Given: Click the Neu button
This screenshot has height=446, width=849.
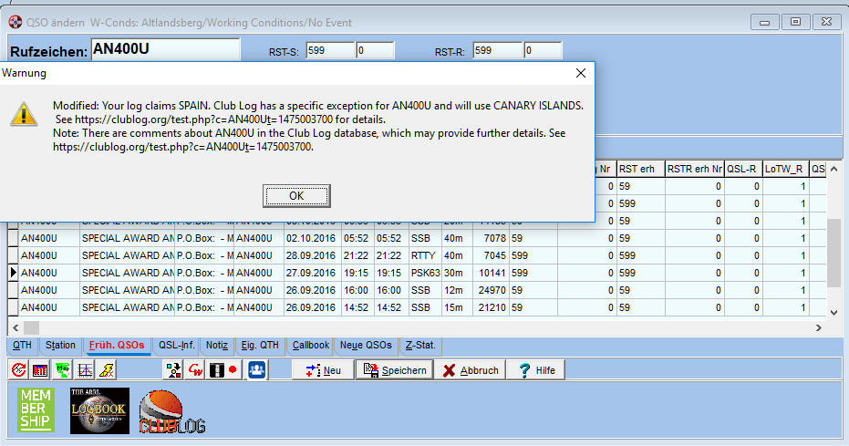Looking at the screenshot, I should point(324,370).
